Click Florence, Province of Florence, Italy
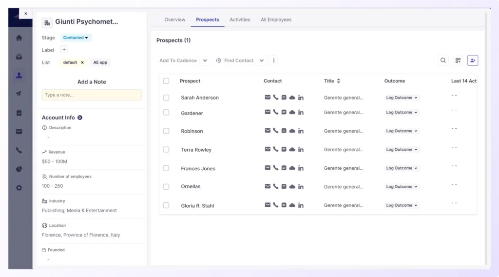 coord(81,235)
